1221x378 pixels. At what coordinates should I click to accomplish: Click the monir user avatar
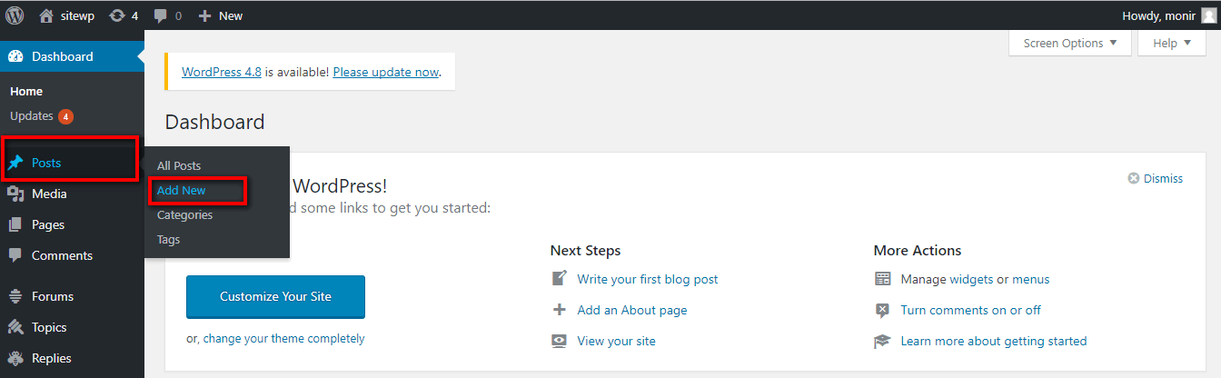(1207, 15)
